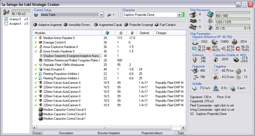Click the Armor Tank setup name field
The height and width of the screenshot is (136, 255).
click(69, 15)
